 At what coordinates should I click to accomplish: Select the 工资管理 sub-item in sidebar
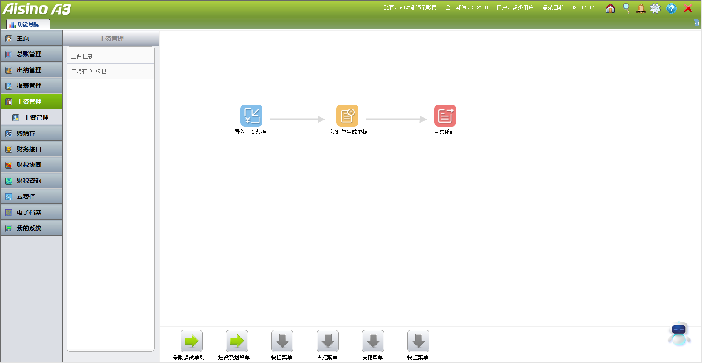point(36,117)
